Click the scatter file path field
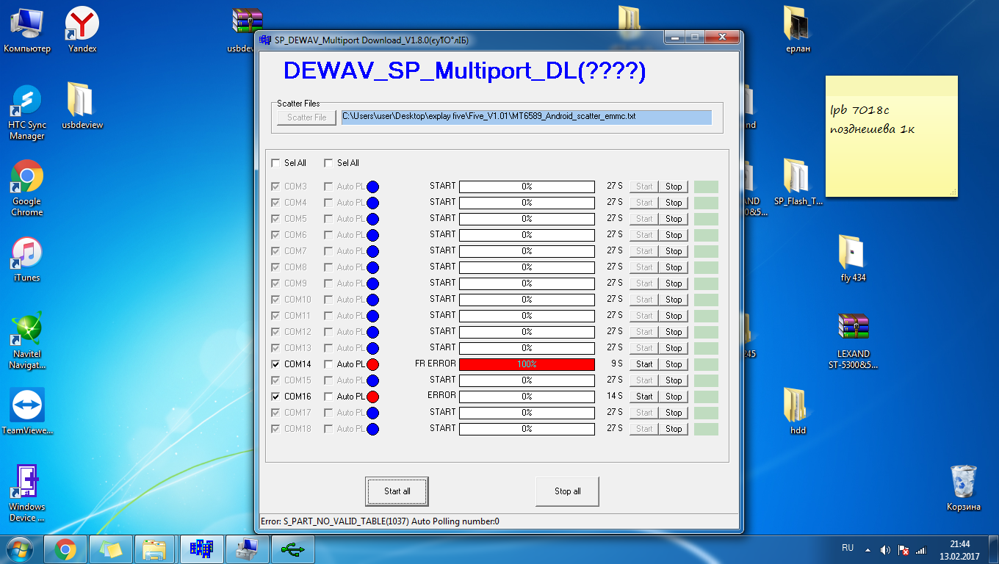 [526, 117]
